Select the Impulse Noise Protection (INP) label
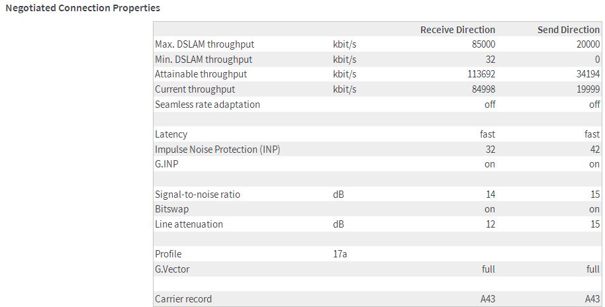 click(217, 150)
